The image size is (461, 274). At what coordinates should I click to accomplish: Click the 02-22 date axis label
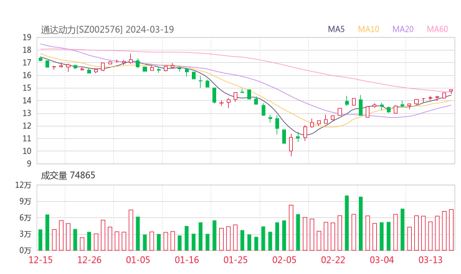[x=333, y=260]
